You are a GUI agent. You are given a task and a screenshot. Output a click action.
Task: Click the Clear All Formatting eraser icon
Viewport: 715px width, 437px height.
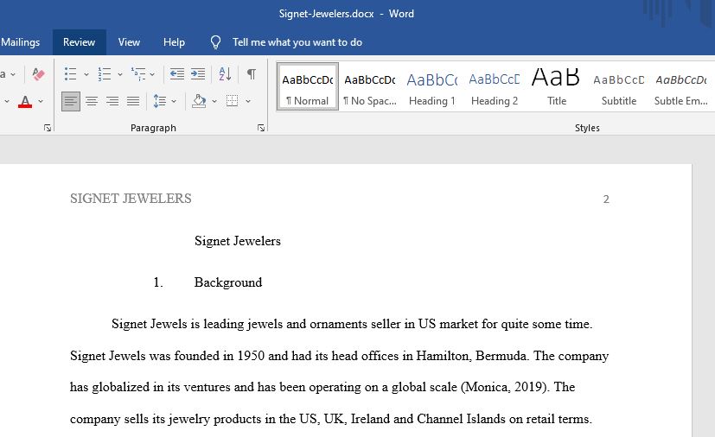click(x=38, y=73)
